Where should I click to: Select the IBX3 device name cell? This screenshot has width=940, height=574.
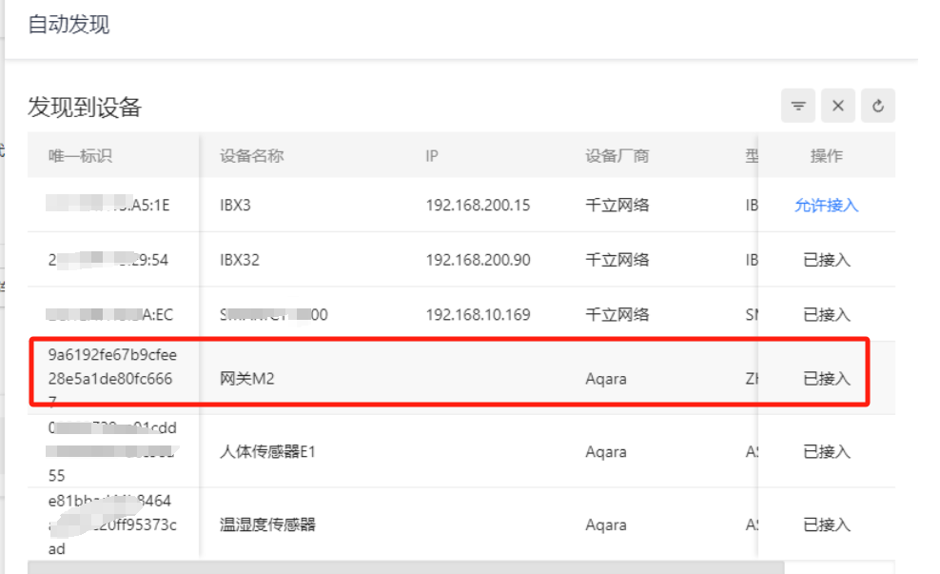[236, 206]
